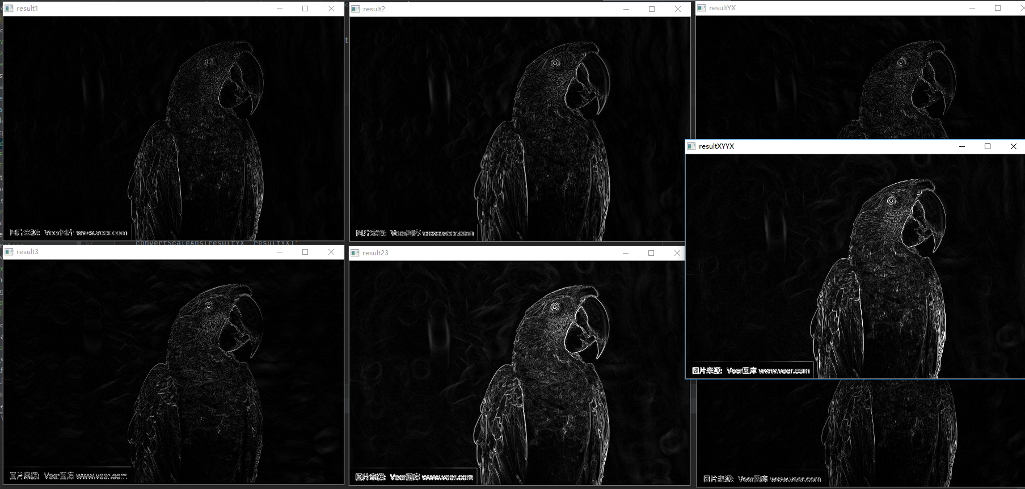Open the result3 window system menu icon
The image size is (1025, 489).
tap(9, 252)
